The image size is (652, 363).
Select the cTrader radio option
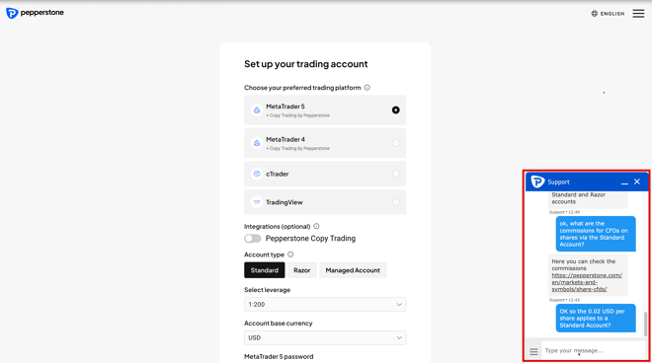pos(395,174)
